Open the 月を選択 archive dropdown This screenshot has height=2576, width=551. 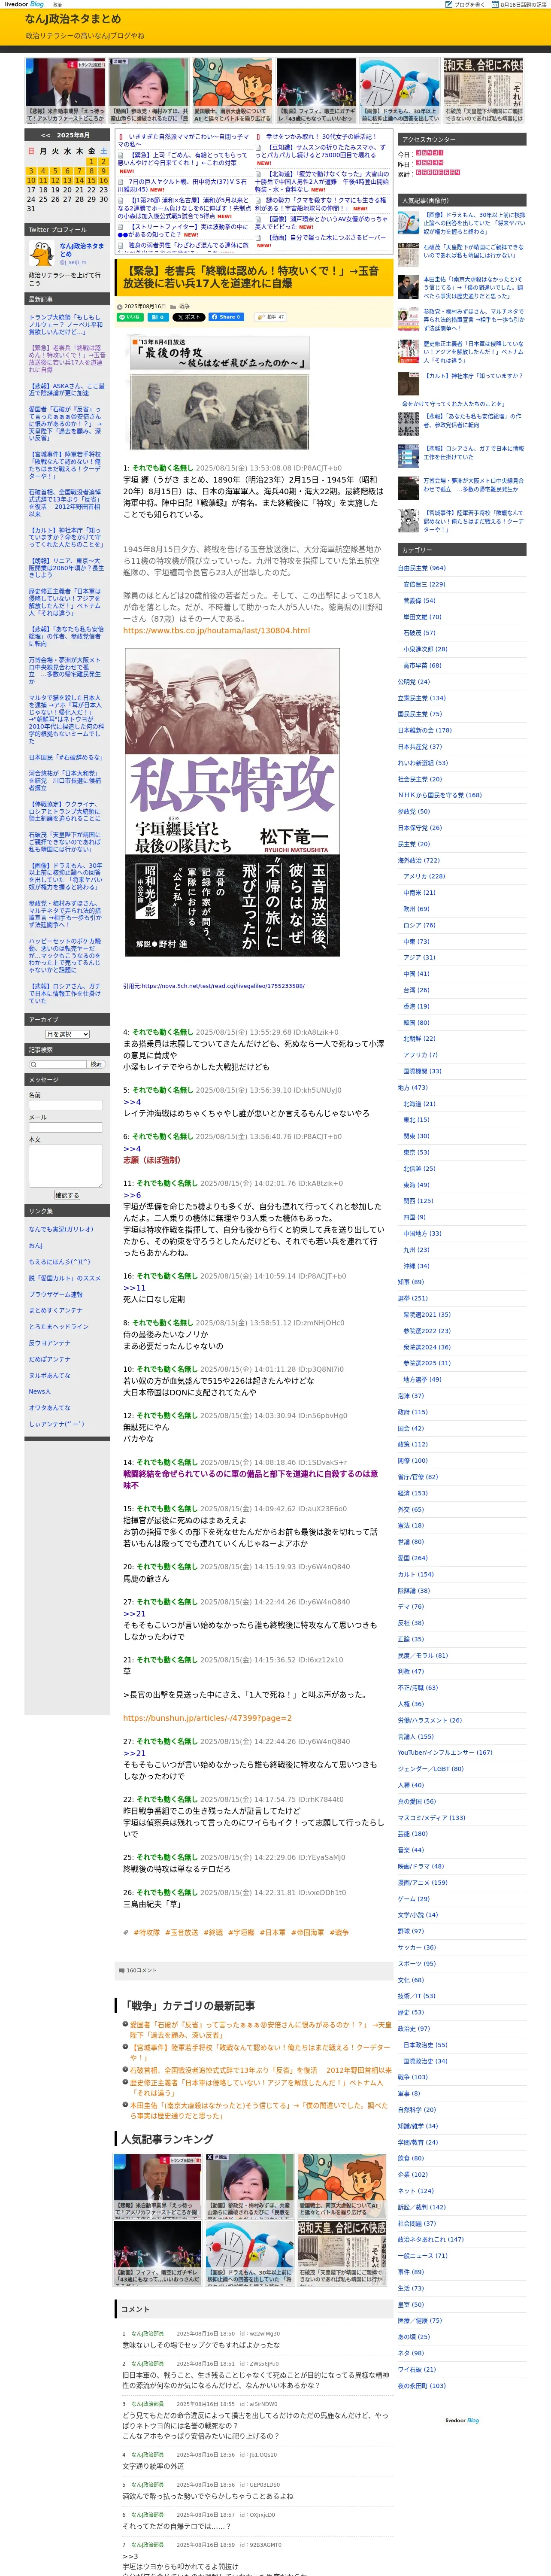pos(67,1034)
